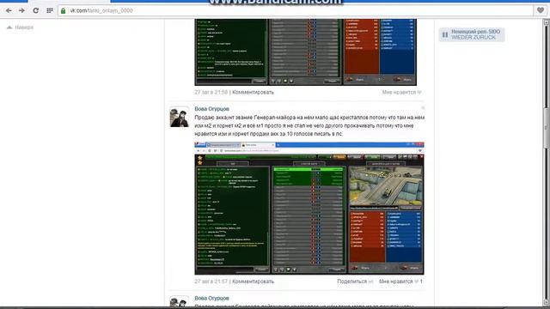Viewport: 550px width, 309px height.
Task: Click Вова Огурцов's avatar on the middle post
Action: [180, 117]
